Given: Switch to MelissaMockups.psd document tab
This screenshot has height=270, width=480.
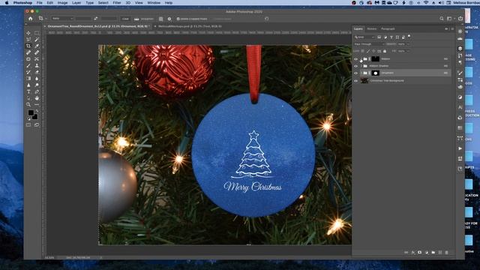Looking at the screenshot, I should coord(190,27).
